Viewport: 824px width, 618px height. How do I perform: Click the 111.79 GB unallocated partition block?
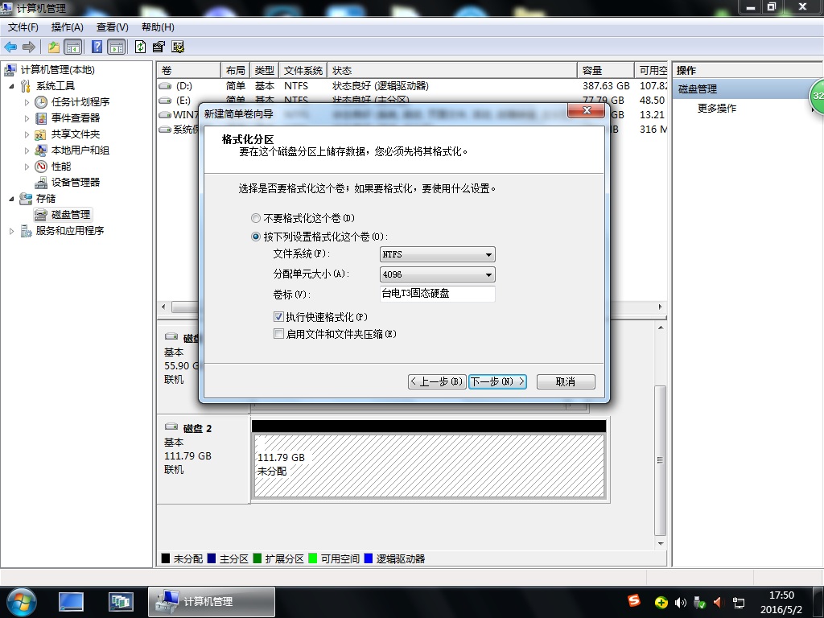tap(429, 465)
